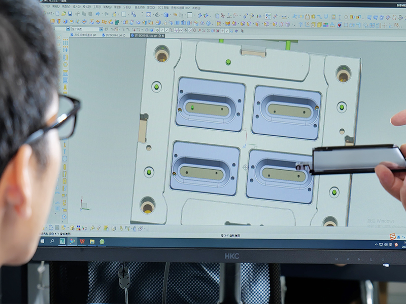The height and width of the screenshot is (304, 406).
Task: Expand hidden system tray icons chevron
Action: (x=377, y=245)
